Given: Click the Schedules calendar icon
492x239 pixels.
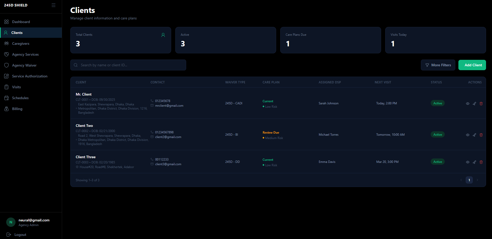Looking at the screenshot, I should pos(6,98).
